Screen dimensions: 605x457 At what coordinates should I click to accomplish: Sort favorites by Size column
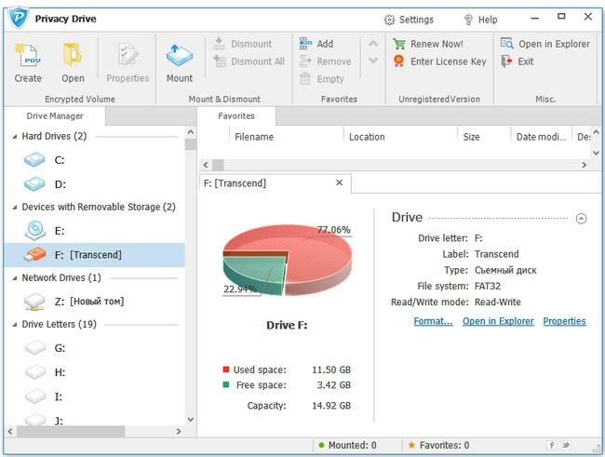point(484,137)
